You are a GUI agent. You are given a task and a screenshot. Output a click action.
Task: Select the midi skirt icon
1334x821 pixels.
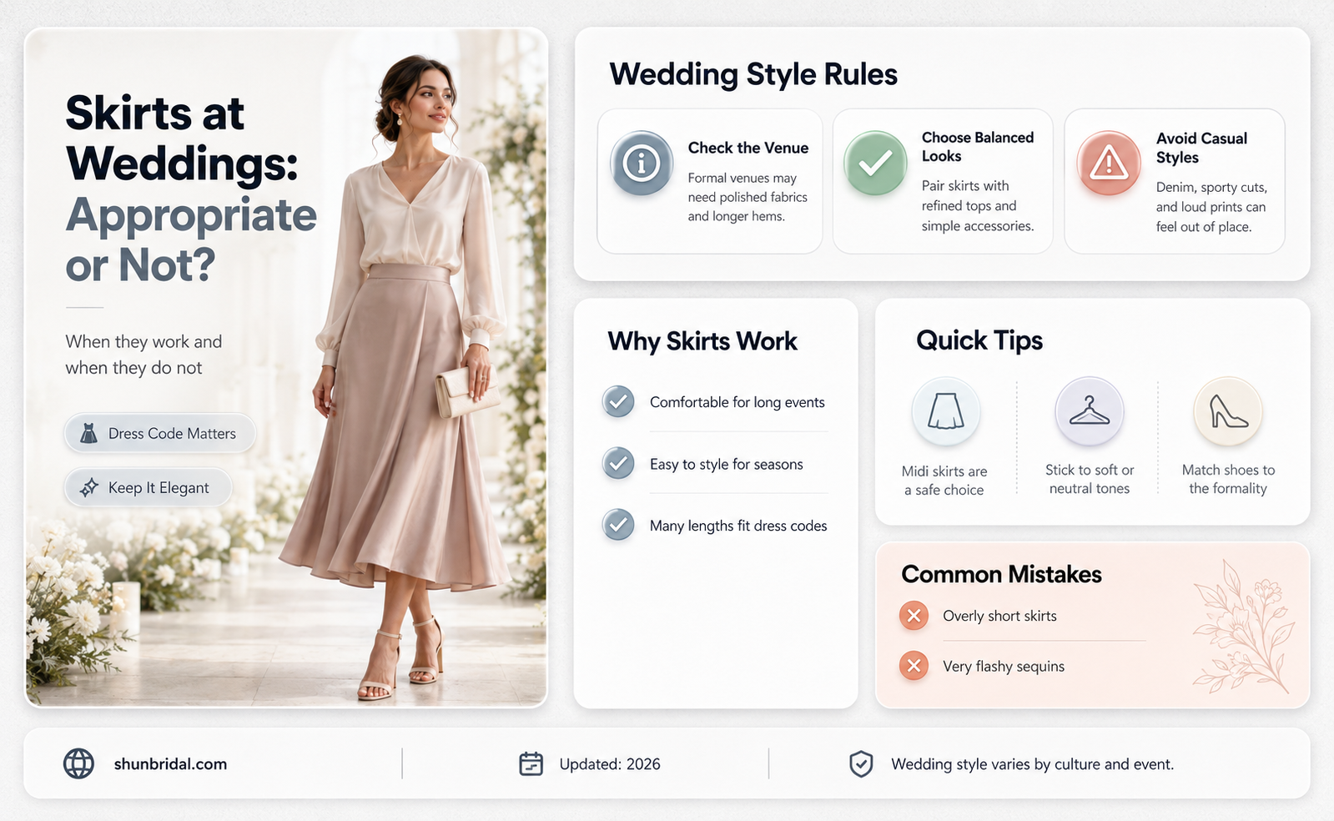[x=945, y=411]
